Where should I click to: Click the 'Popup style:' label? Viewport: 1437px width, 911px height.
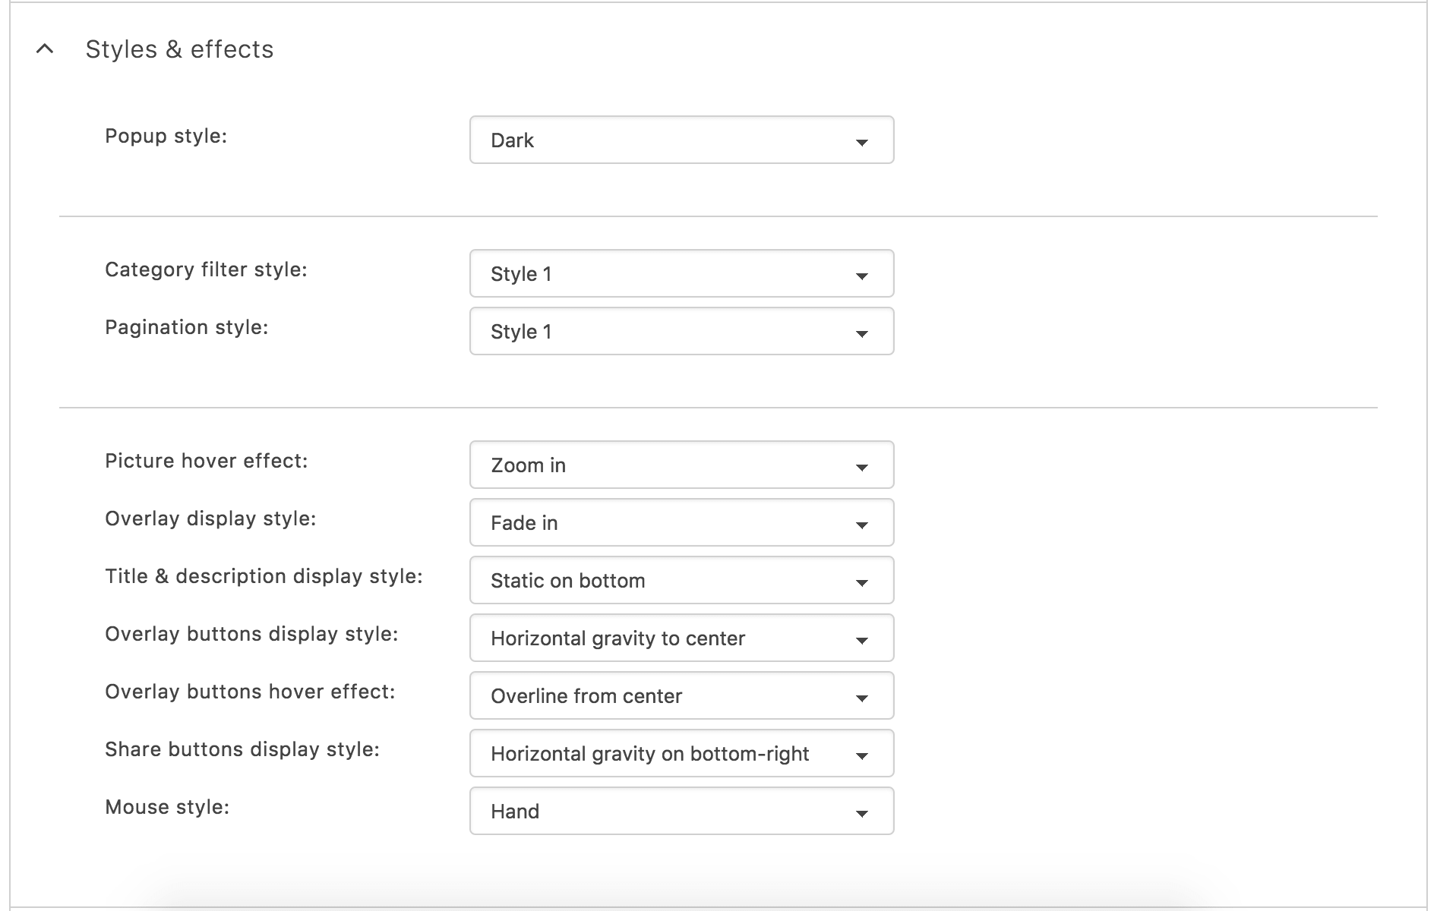pos(166,136)
